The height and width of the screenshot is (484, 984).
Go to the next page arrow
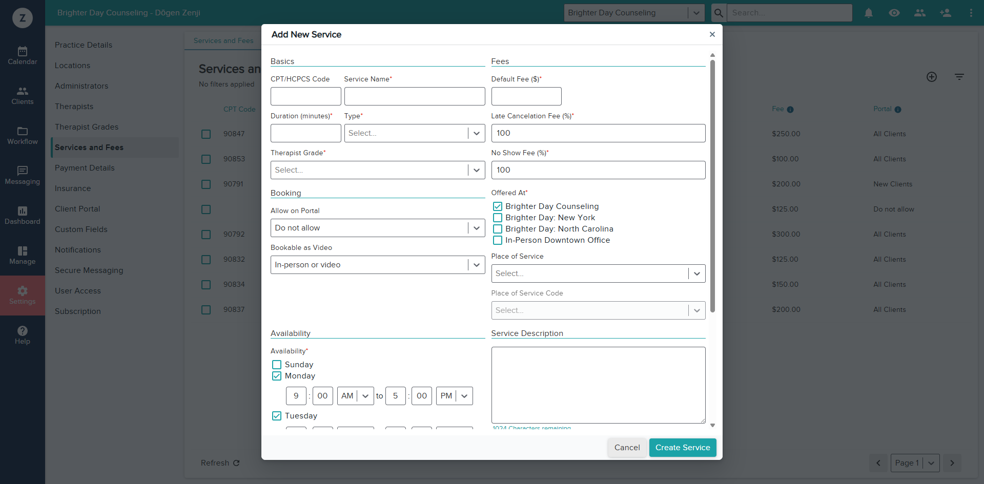(952, 463)
